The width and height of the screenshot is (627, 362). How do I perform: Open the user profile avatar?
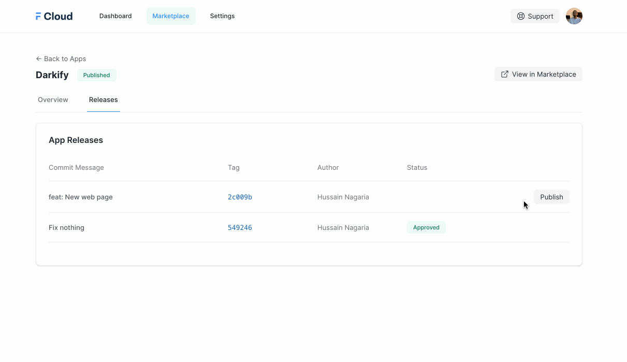(574, 16)
